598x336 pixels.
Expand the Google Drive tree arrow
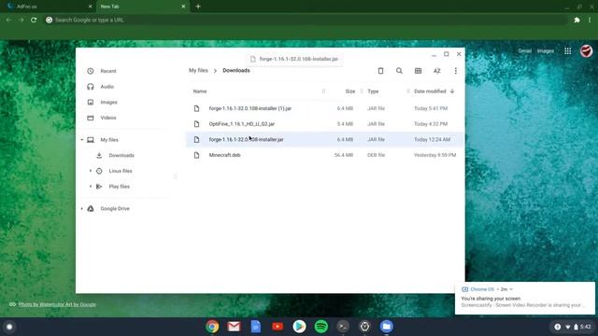click(x=82, y=209)
